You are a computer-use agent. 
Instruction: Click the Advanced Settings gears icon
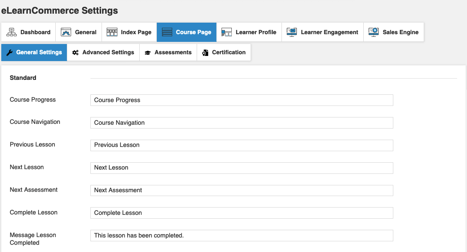(75, 53)
